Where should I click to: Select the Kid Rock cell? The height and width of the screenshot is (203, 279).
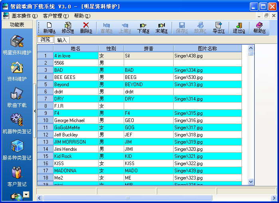76,156
